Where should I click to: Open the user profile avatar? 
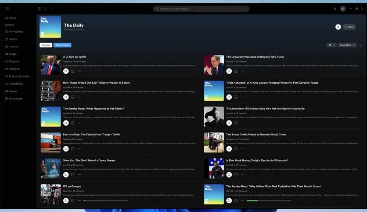pyautogui.click(x=343, y=9)
